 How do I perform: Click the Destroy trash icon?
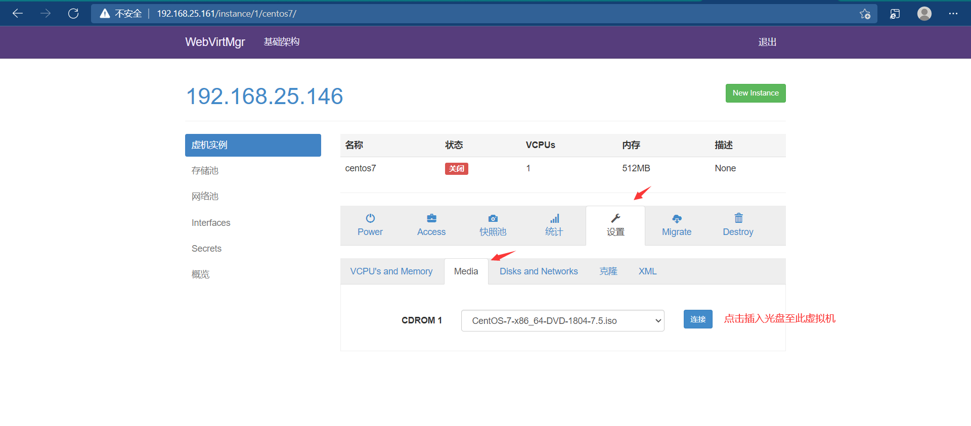[x=738, y=218]
